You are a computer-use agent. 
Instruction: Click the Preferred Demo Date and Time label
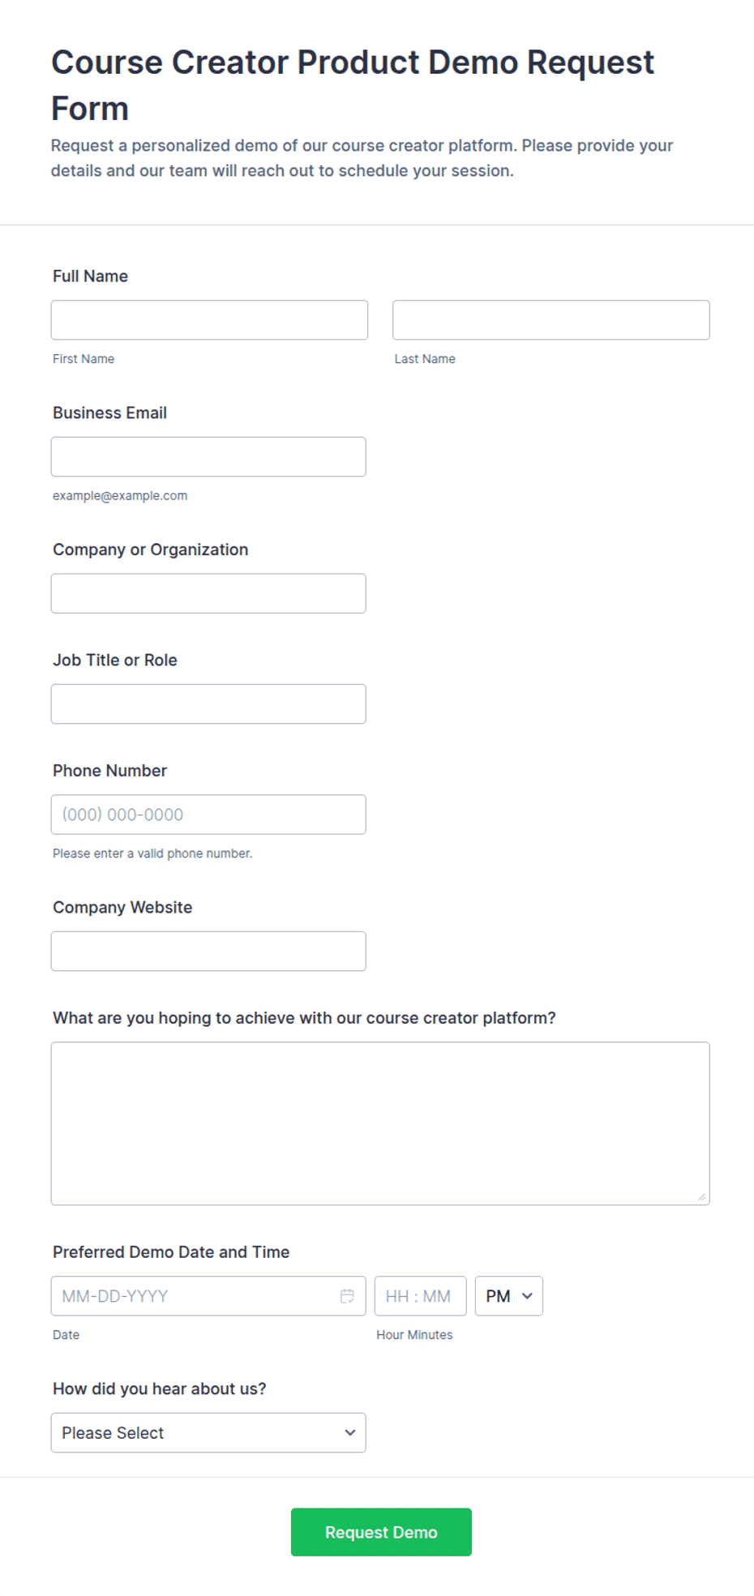(x=171, y=1252)
